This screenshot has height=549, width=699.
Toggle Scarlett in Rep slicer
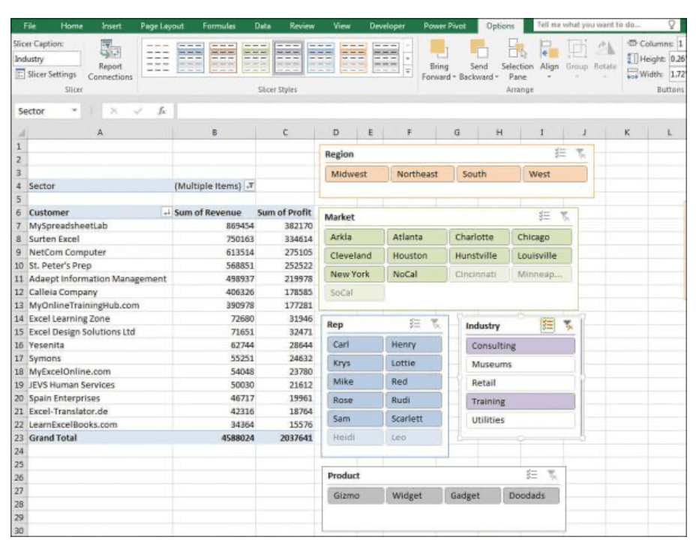pyautogui.click(x=414, y=418)
